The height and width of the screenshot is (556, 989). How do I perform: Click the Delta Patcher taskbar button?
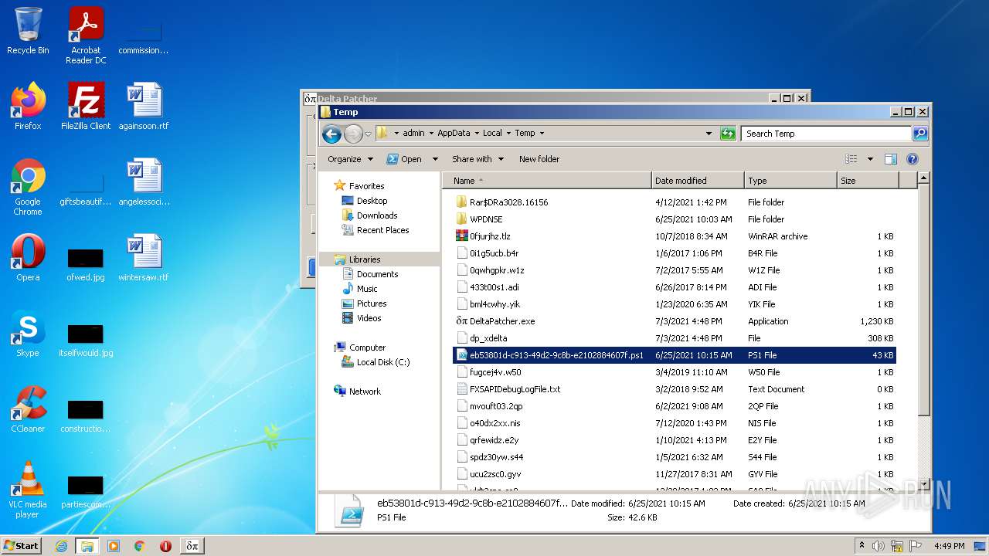192,546
